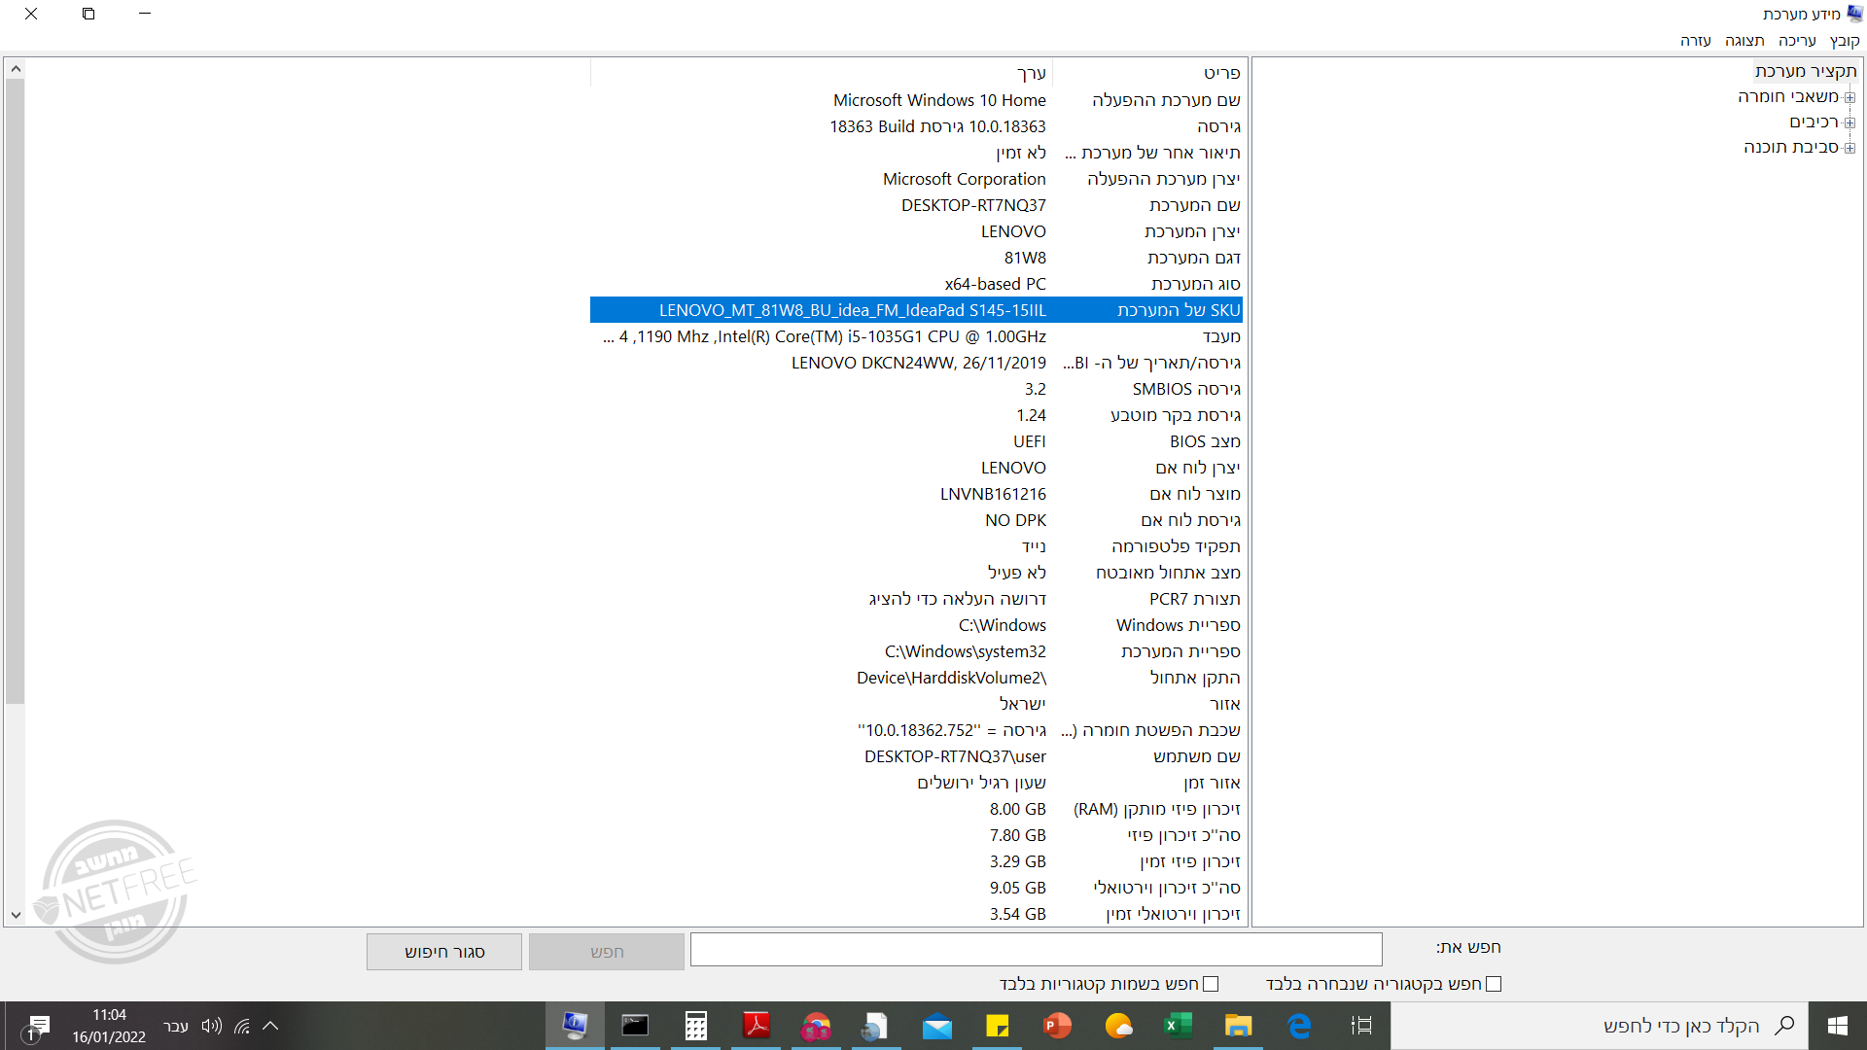
Task: Click scroll down arrow of details list
Action: point(15,915)
